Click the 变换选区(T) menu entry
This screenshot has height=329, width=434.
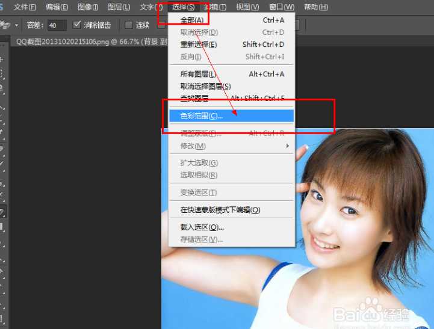[232, 192]
